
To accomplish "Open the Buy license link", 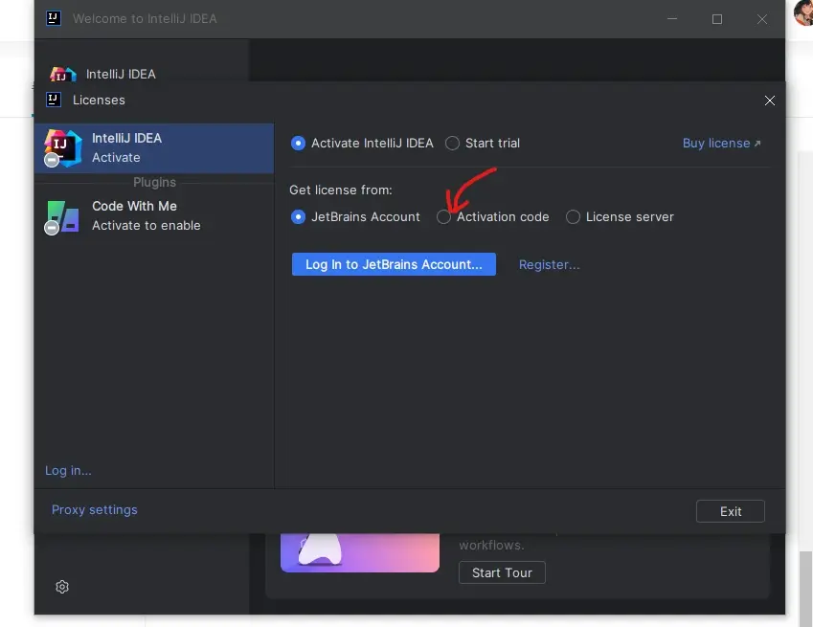I will pos(721,143).
